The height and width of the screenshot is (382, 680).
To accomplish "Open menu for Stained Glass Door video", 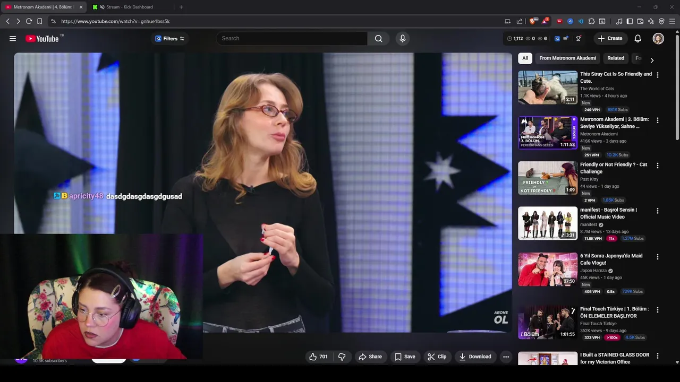I will click(x=658, y=355).
